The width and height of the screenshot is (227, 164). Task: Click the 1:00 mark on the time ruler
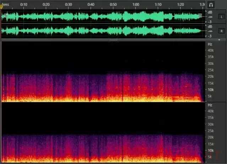[135, 5]
